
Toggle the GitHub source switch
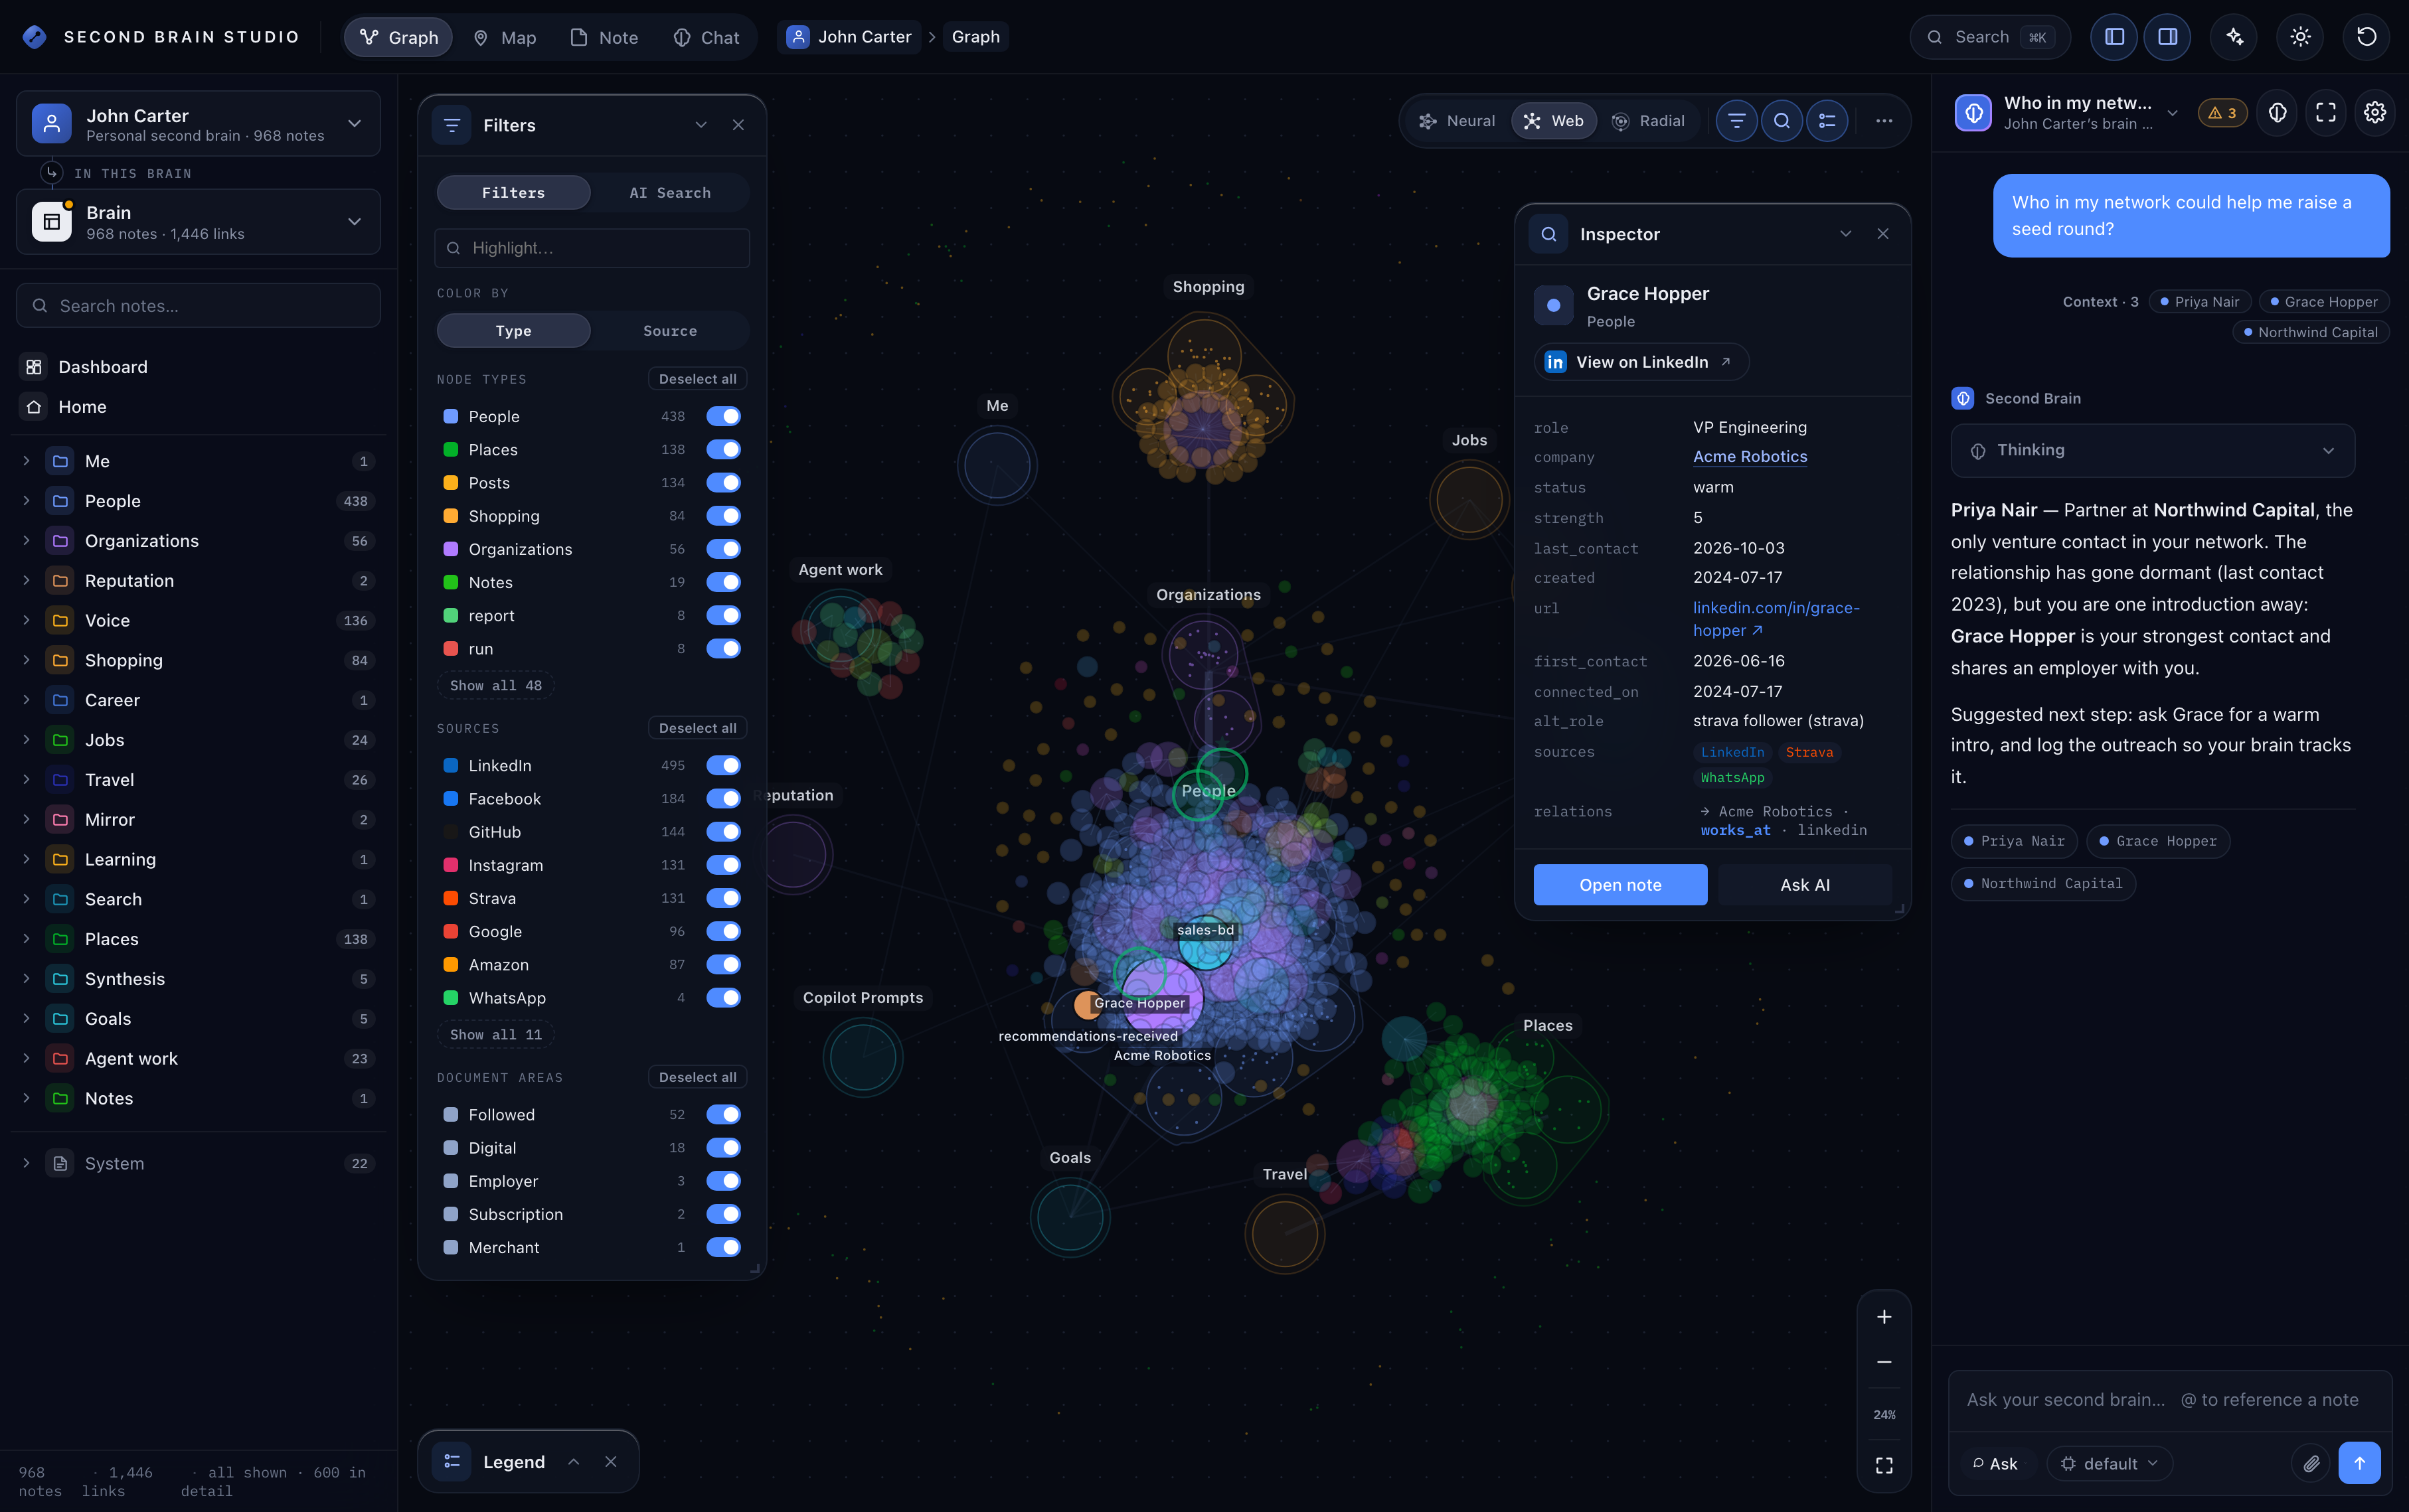pyautogui.click(x=723, y=831)
